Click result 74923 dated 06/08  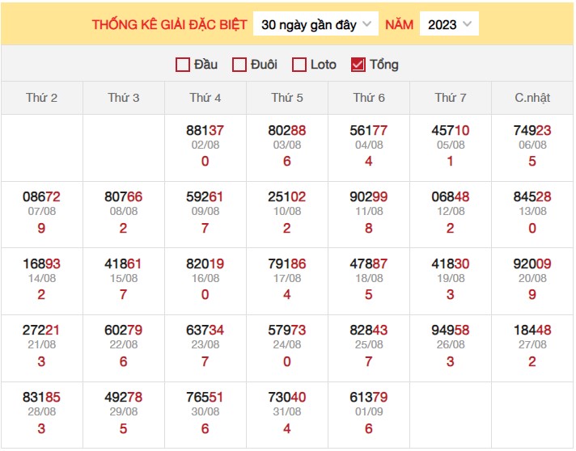(532, 130)
